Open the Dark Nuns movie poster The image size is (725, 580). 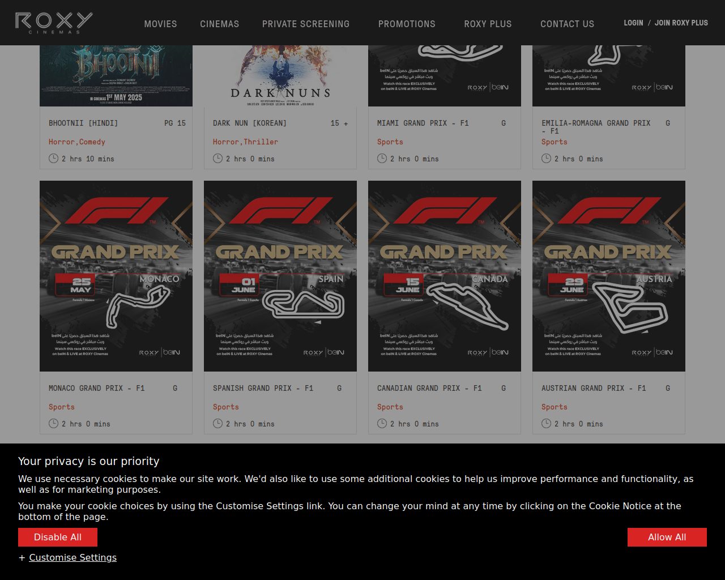pos(280,76)
